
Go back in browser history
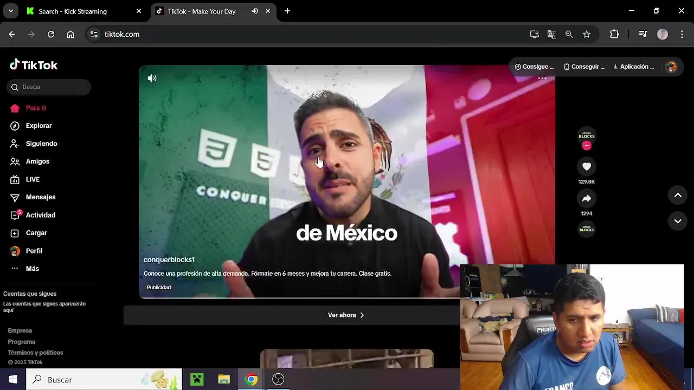pos(12,34)
